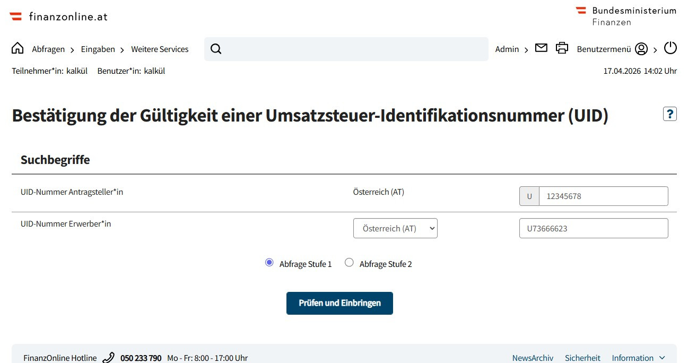Select the Abfrage Stufe 2 radio button
This screenshot has width=688, height=363.
(349, 262)
